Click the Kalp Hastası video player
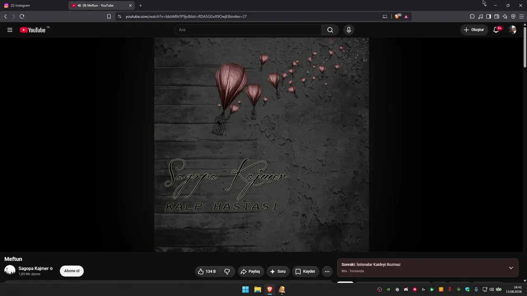The height and width of the screenshot is (296, 527). tap(262, 145)
